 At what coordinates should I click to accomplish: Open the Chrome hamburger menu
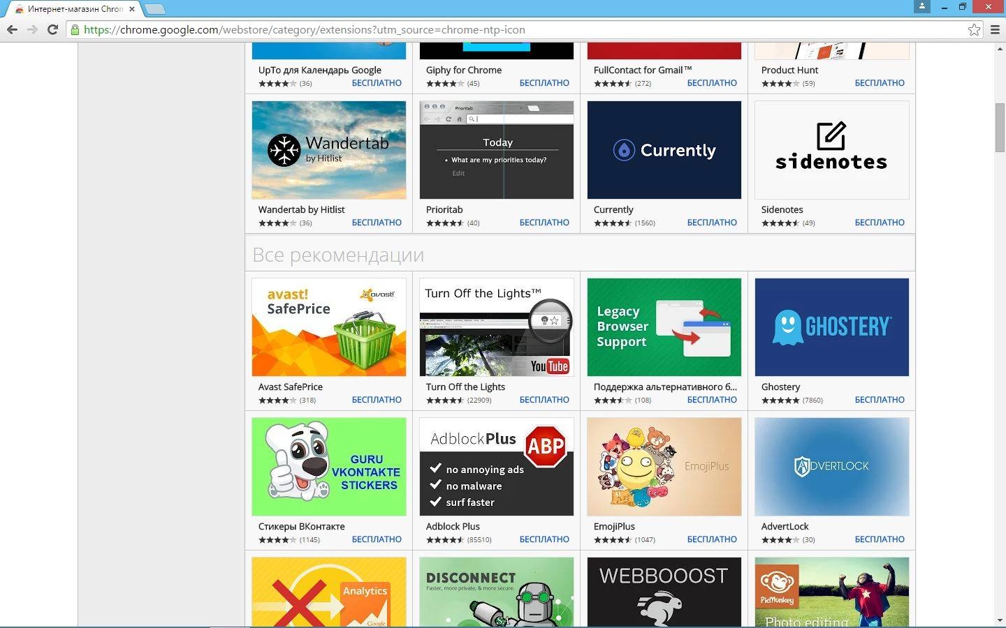(x=996, y=29)
